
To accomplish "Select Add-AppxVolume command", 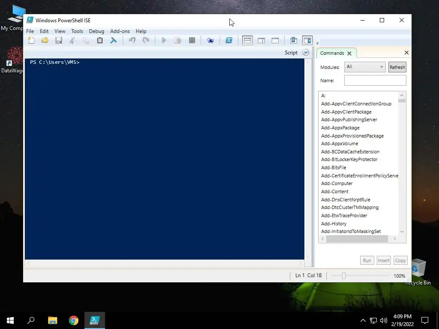I will [x=340, y=144].
